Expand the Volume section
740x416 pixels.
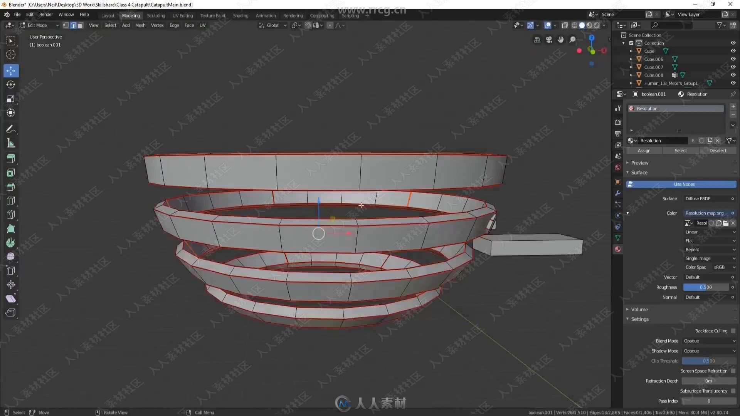[x=639, y=309]
